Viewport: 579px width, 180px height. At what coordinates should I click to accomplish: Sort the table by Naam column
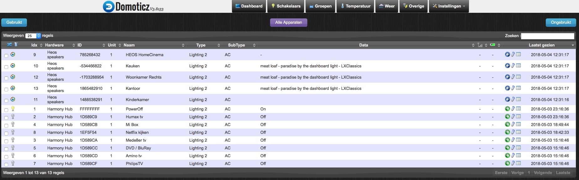pyautogui.click(x=154, y=45)
